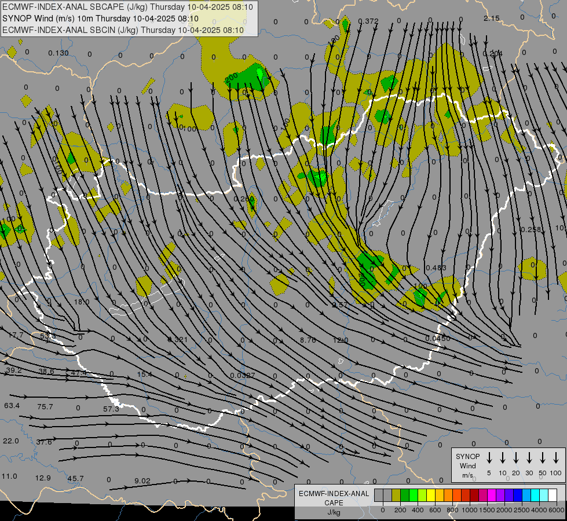Viewport: 567px width, 521px height.
Task: Click the value 0.0450 on the map
Action: [437, 339]
